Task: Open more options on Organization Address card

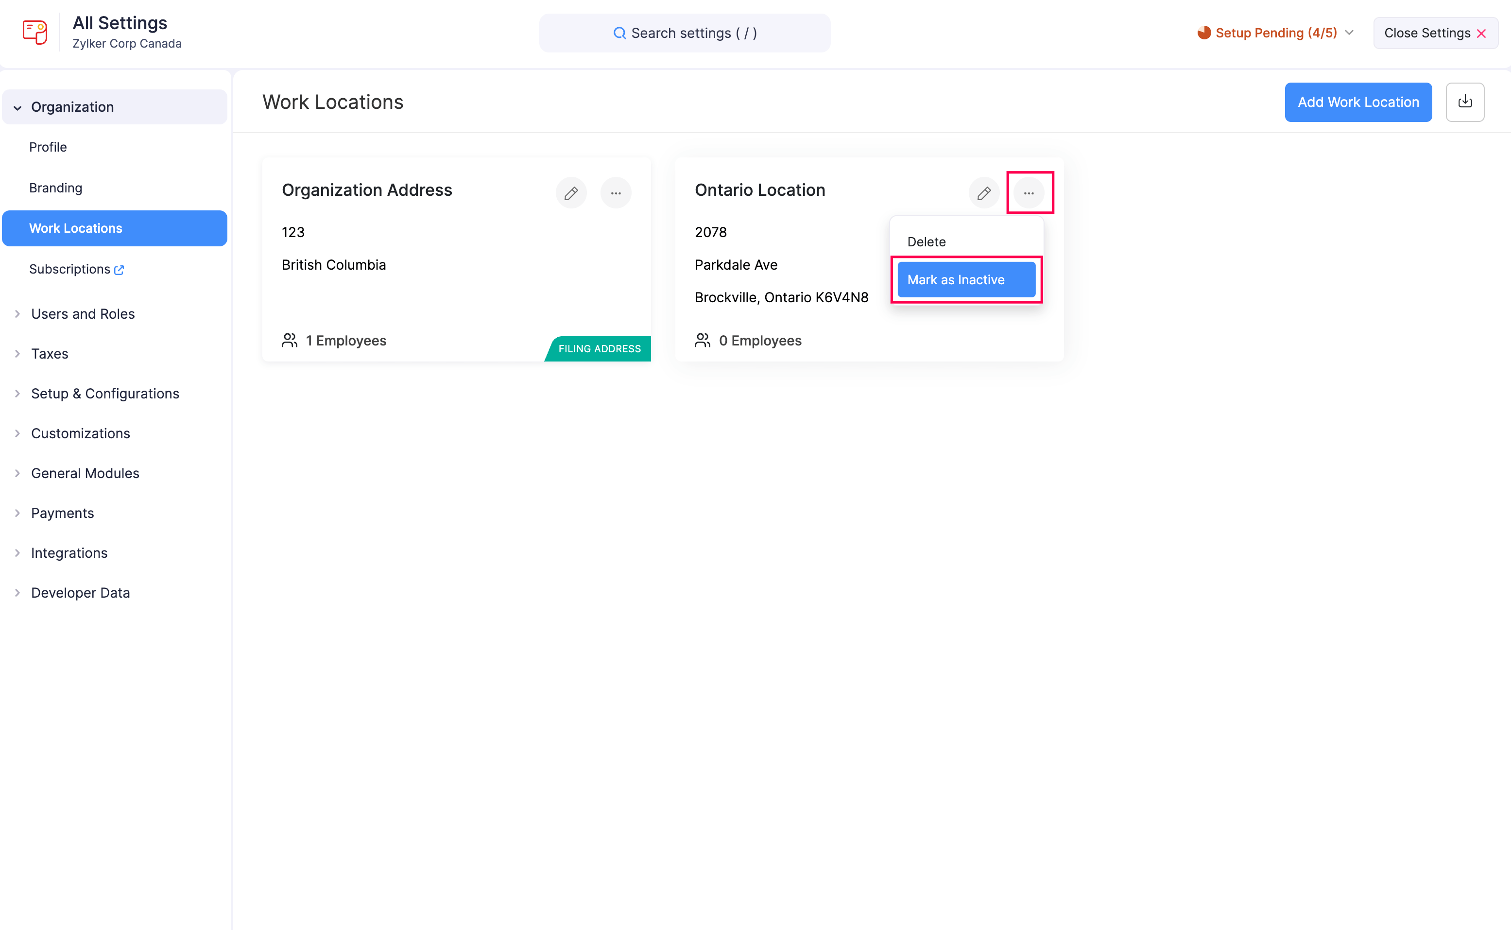Action: point(616,192)
